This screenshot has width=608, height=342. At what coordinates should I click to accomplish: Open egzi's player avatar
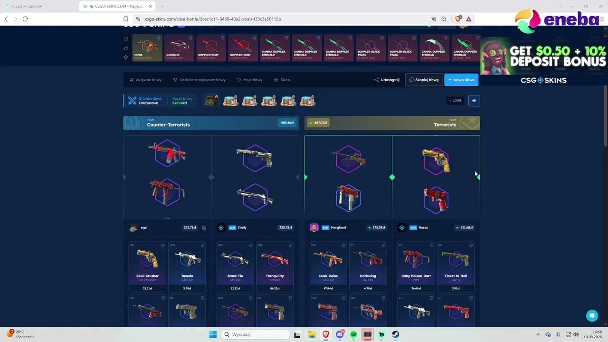coord(133,228)
